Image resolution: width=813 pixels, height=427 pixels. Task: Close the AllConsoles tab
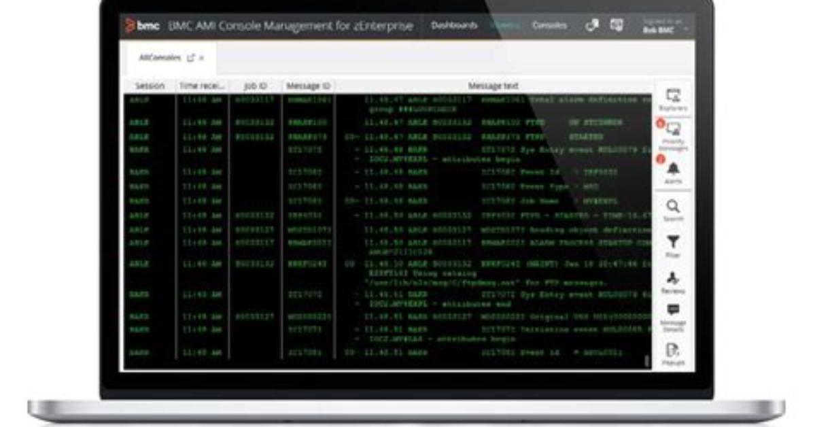202,58
